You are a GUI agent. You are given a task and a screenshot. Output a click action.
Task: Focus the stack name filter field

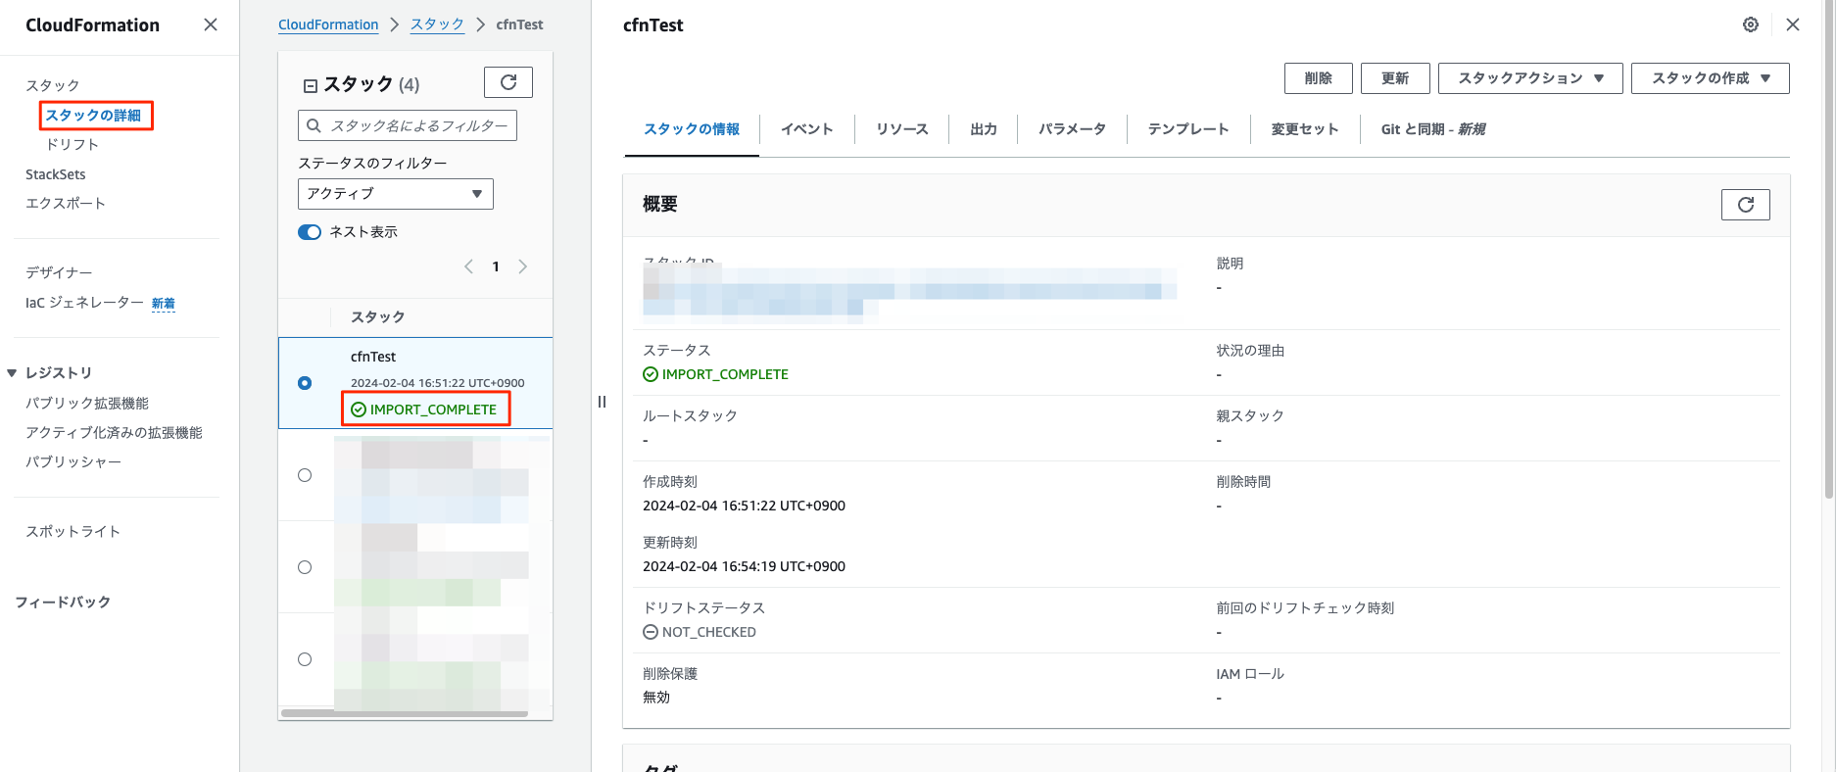coord(408,125)
